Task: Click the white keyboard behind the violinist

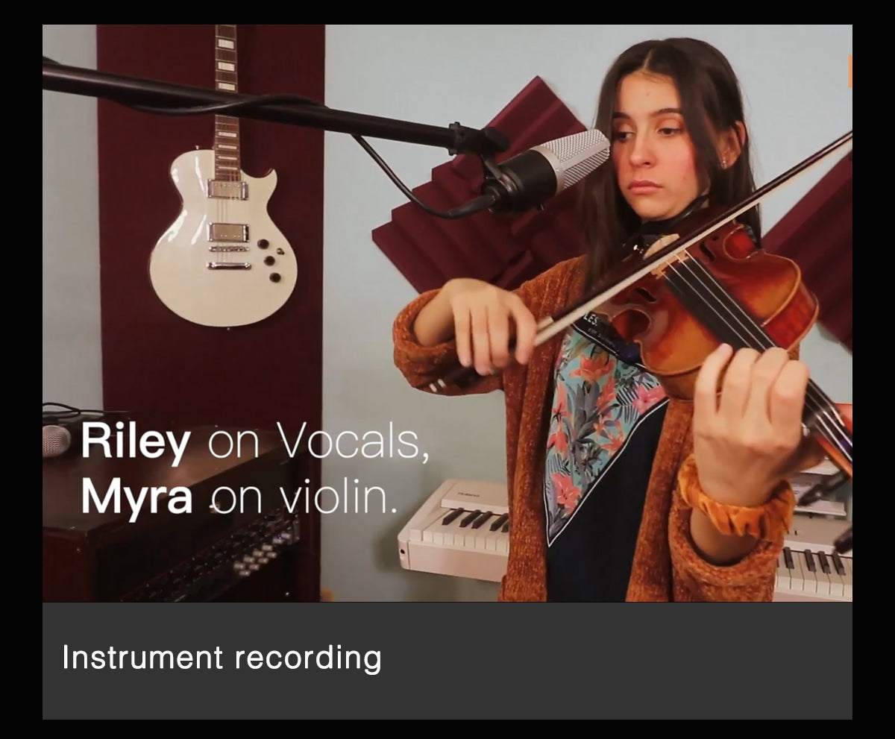Action: pos(454,529)
